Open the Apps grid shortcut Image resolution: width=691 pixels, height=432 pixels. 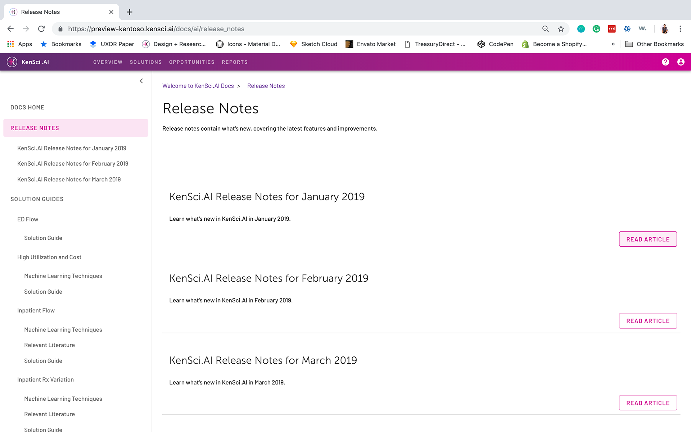[x=20, y=44]
